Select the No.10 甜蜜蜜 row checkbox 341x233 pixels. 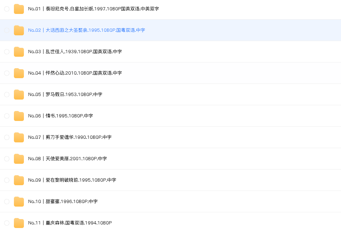point(7,202)
